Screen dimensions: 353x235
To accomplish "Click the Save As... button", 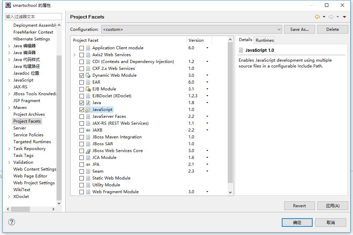I will pos(299,29).
